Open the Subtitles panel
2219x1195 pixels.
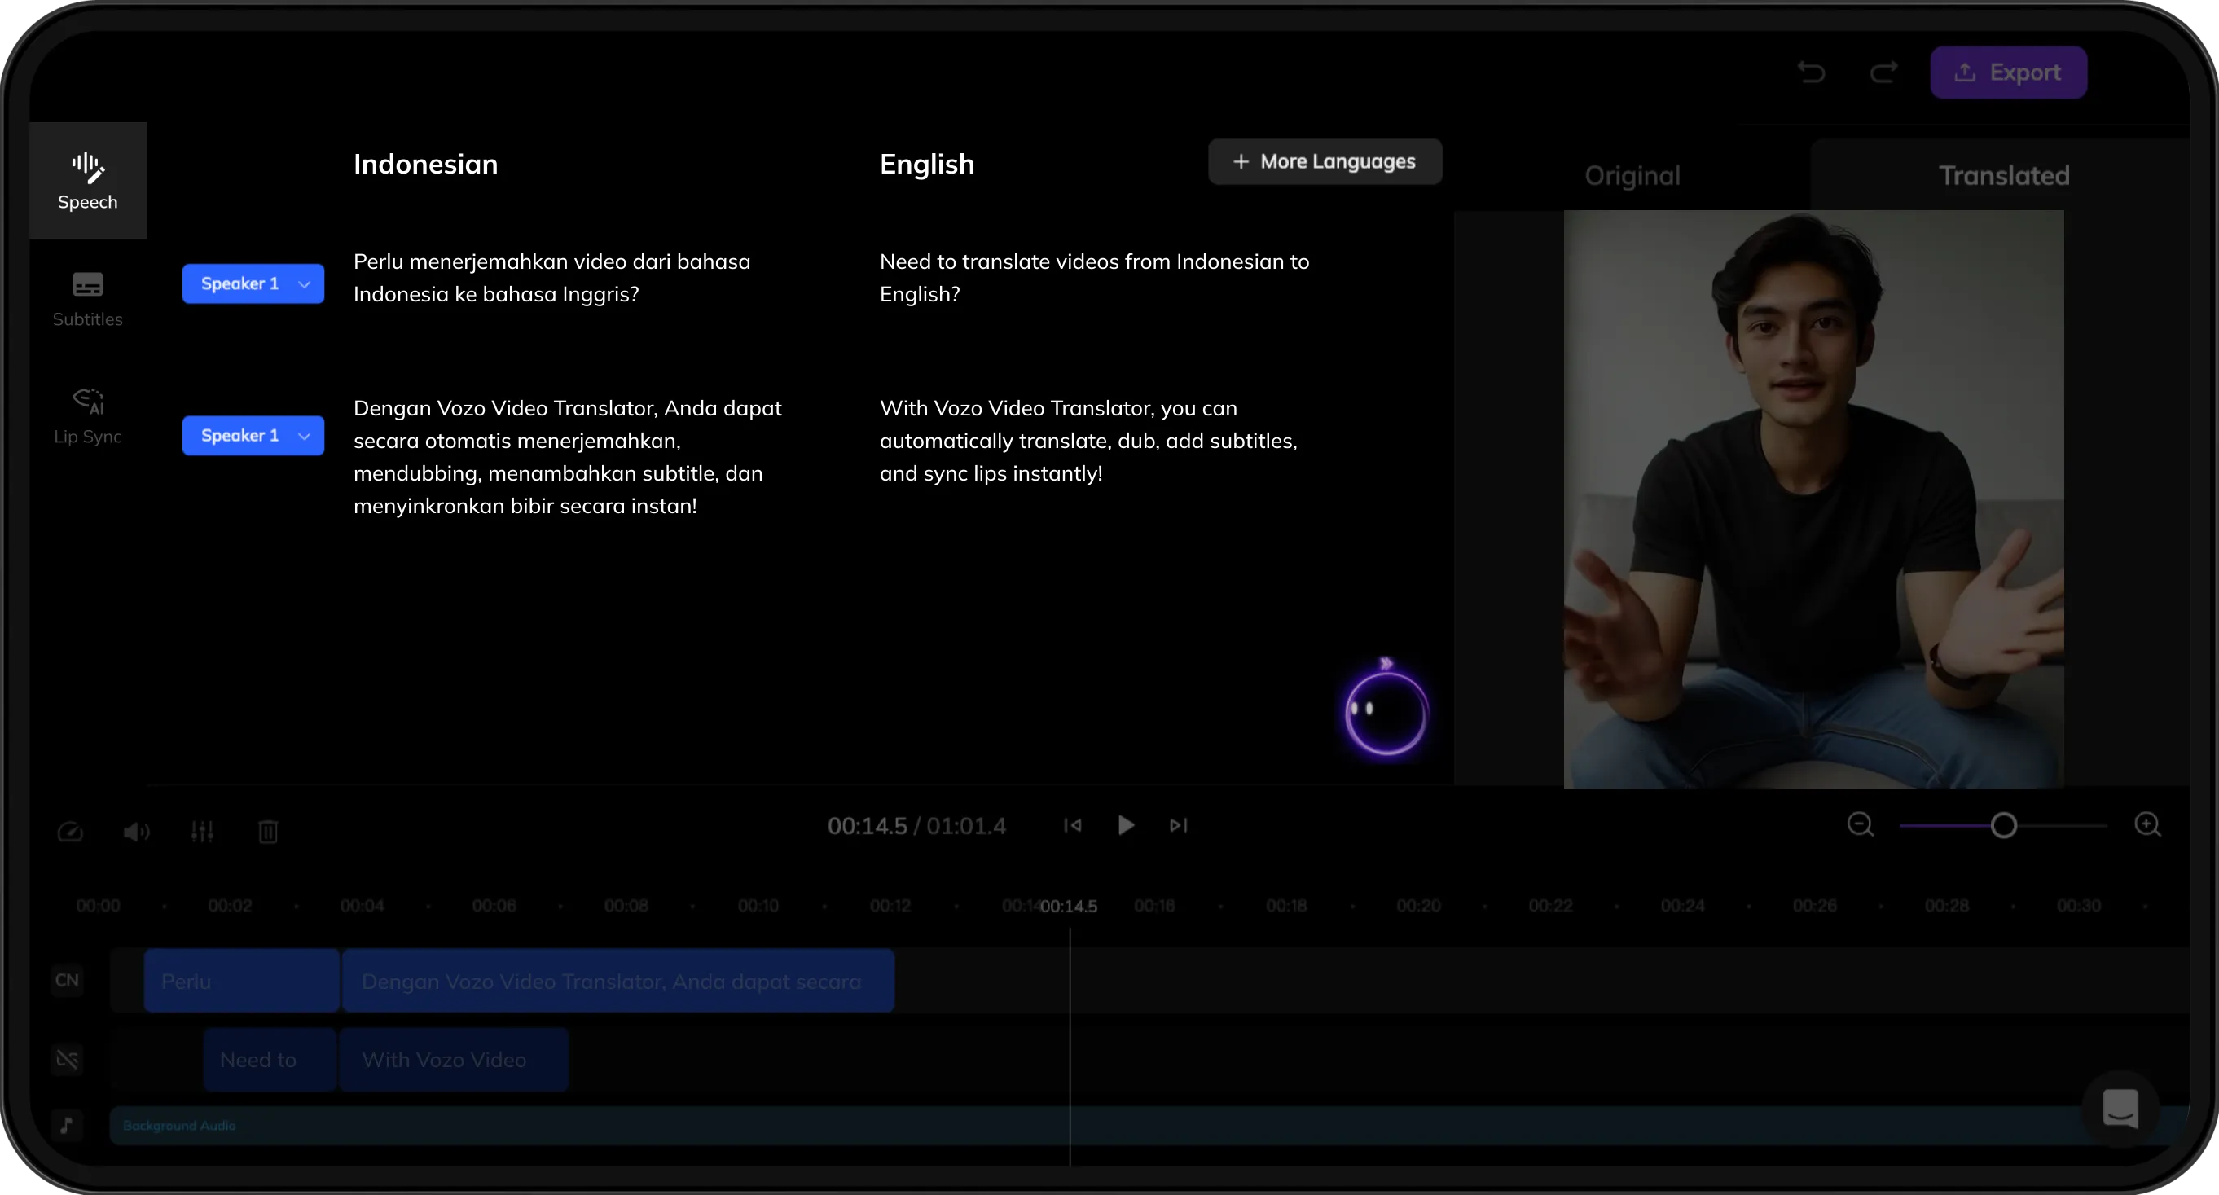coord(88,299)
